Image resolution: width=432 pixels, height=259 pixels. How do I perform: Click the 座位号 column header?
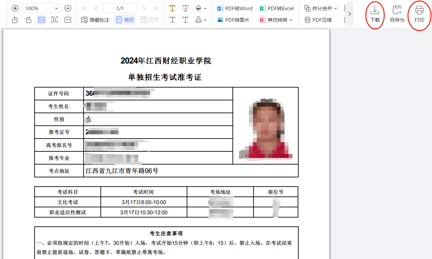[276, 192]
